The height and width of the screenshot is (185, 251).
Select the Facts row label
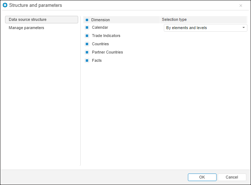97,60
